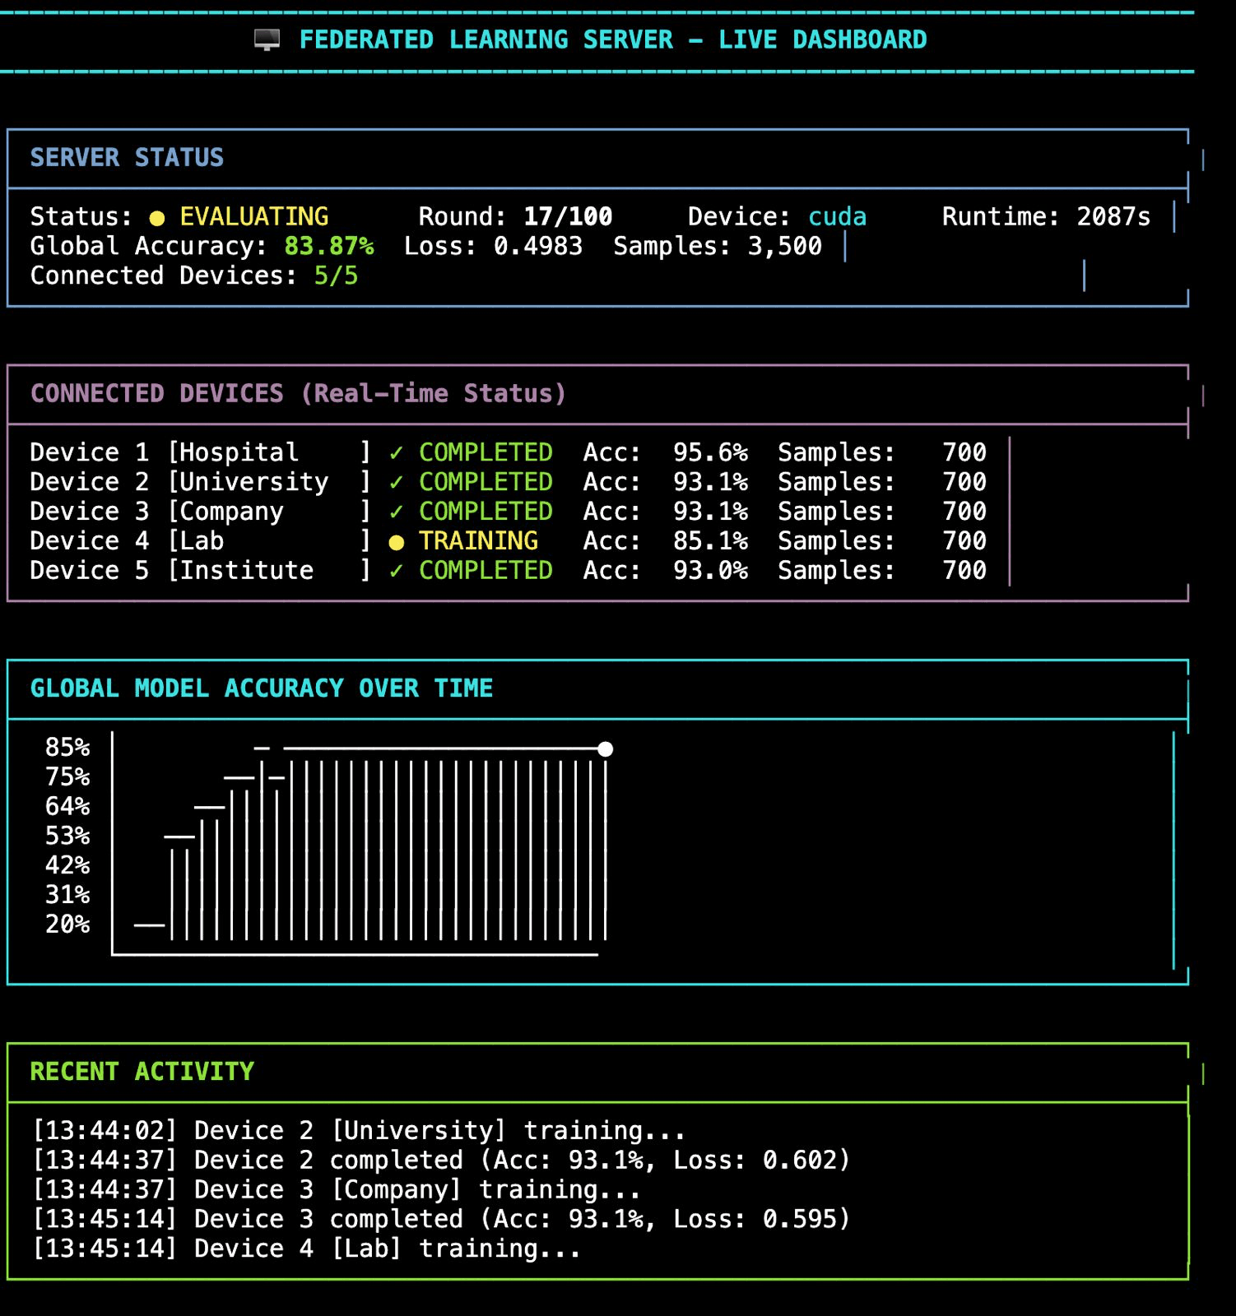Click the green checkmark for Device 1 Hospital

pos(397,453)
